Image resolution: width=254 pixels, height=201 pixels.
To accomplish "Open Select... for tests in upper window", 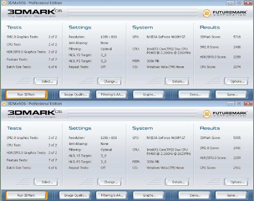I will (46, 81).
